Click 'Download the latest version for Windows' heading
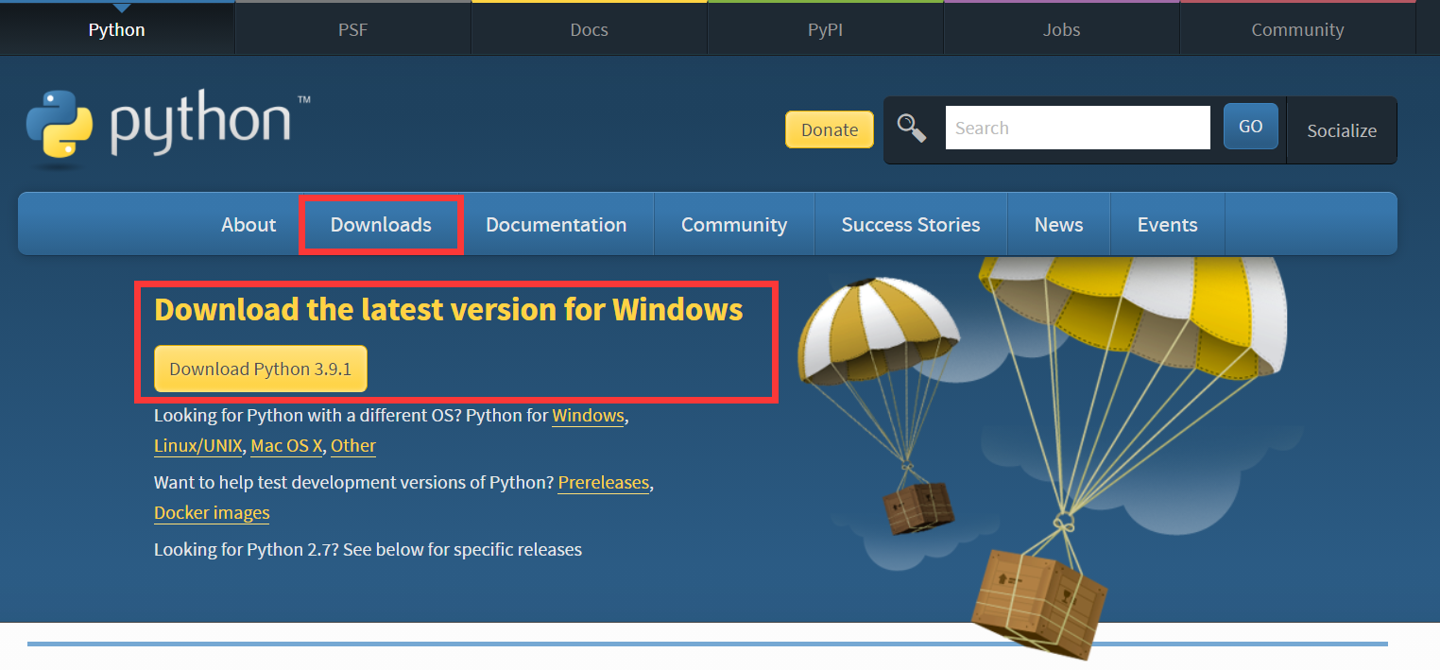The width and height of the screenshot is (1440, 670). [449, 309]
